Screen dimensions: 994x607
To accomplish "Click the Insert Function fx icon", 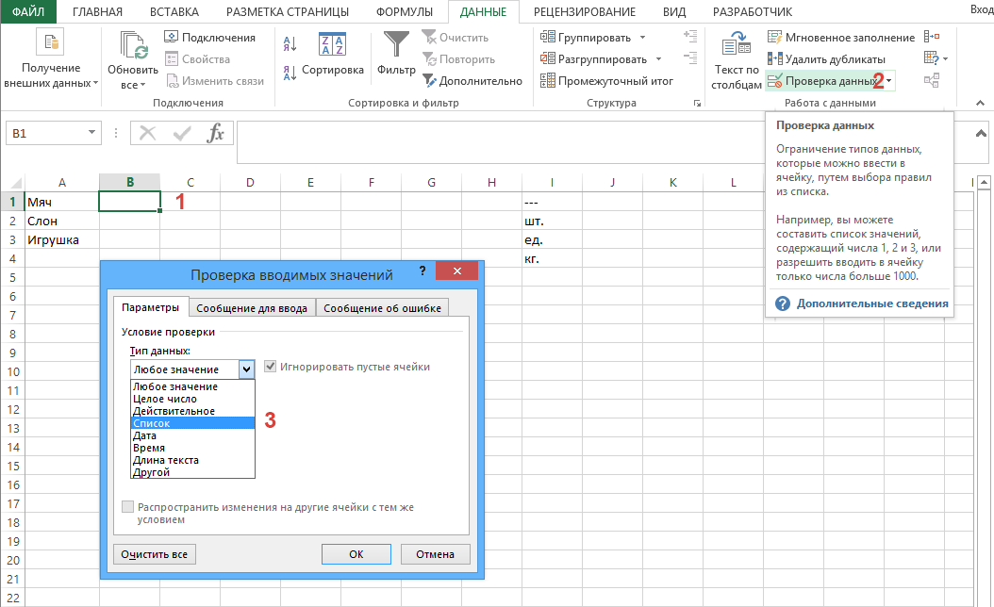I will (x=216, y=133).
